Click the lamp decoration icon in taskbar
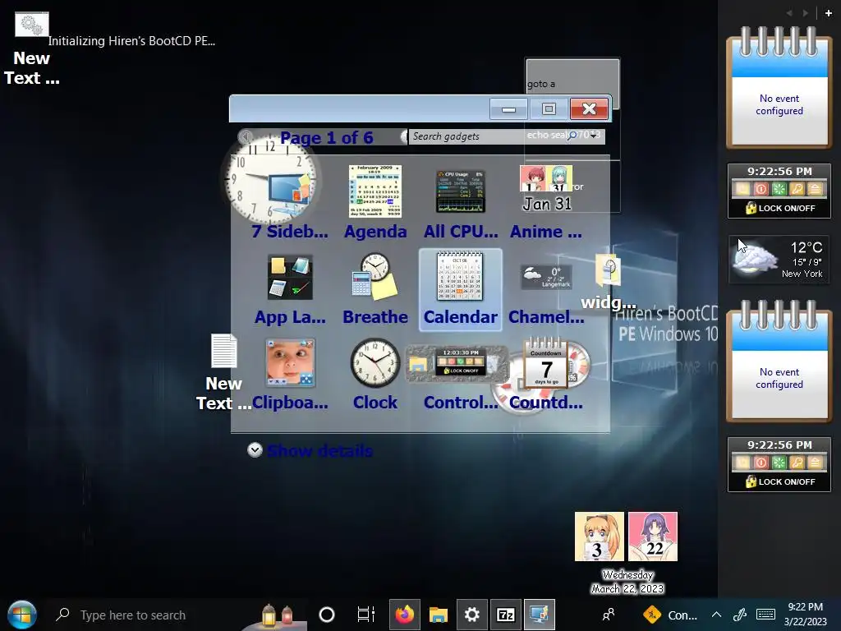Viewport: 841px width, 631px height. point(278,615)
